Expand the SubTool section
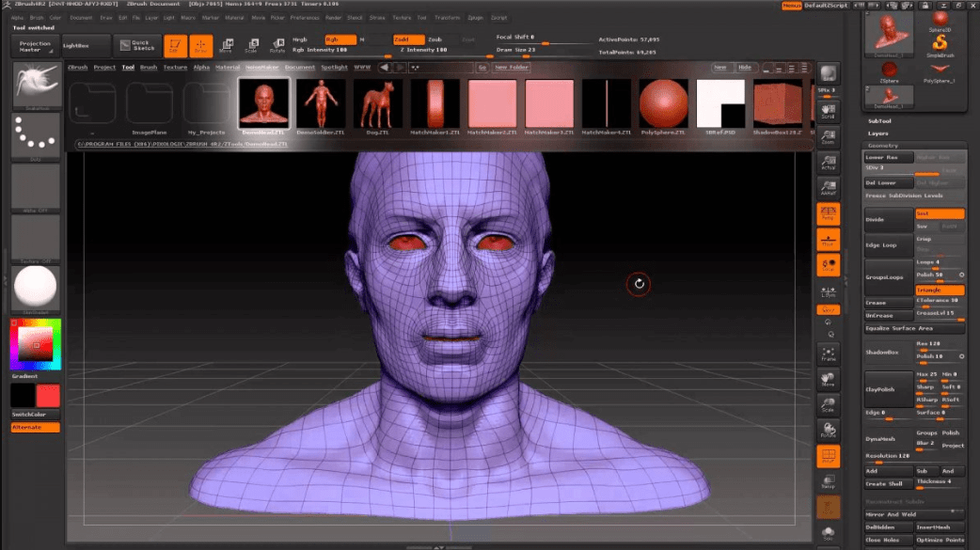Viewport: 980px width, 550px height. tap(879, 121)
